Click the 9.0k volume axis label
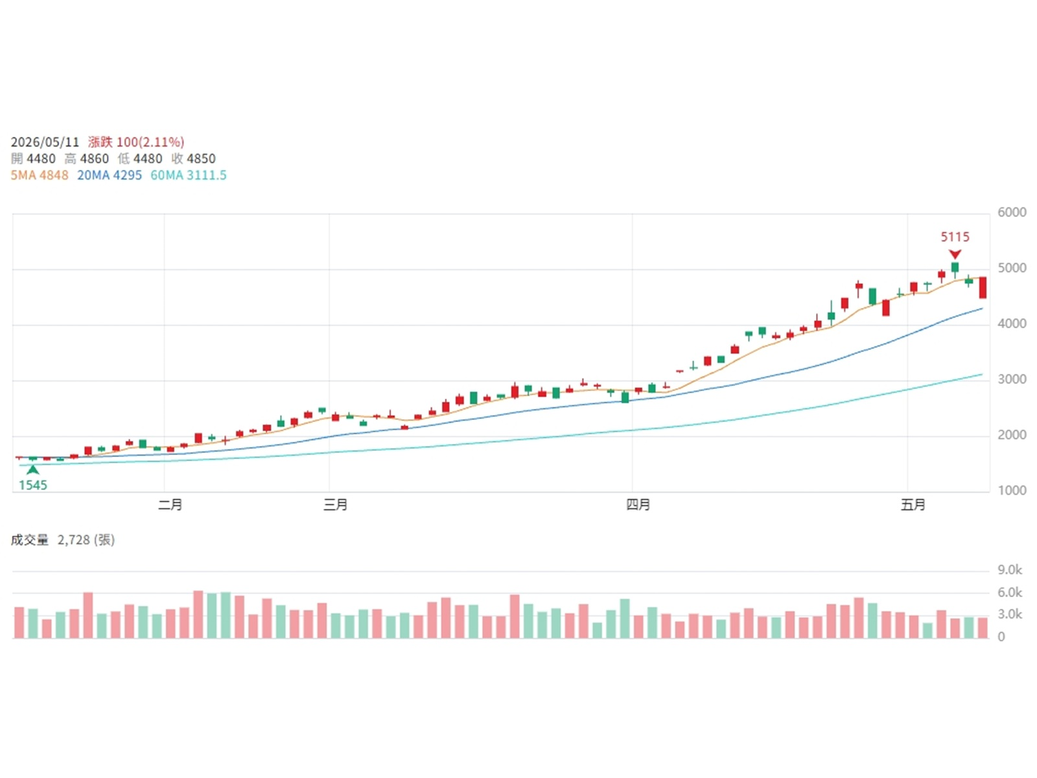1037x778 pixels. click(1010, 571)
